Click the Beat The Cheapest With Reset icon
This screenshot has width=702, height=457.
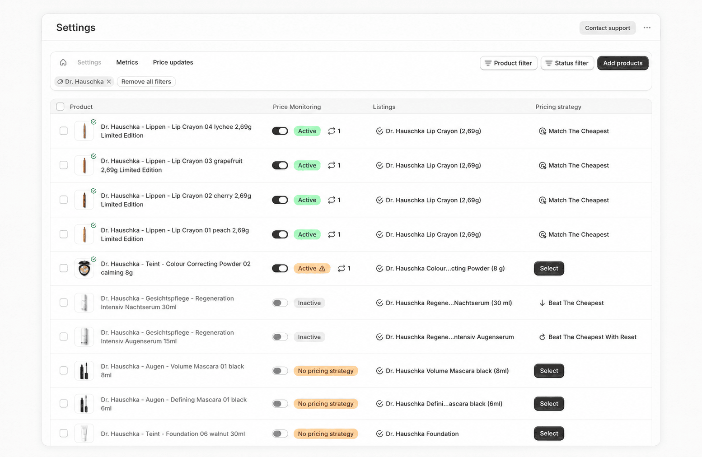click(x=542, y=337)
